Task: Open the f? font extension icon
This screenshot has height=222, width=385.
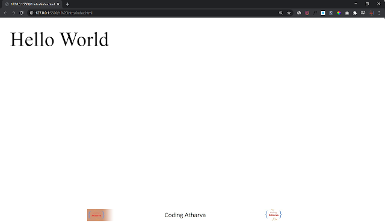Action: (x=315, y=13)
